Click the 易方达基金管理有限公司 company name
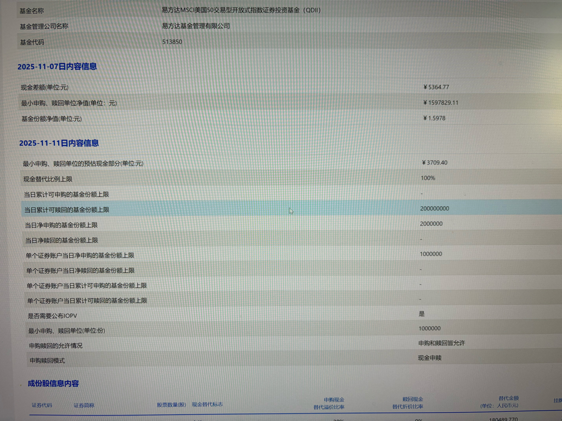Viewport: 562px width, 421px height. [196, 26]
